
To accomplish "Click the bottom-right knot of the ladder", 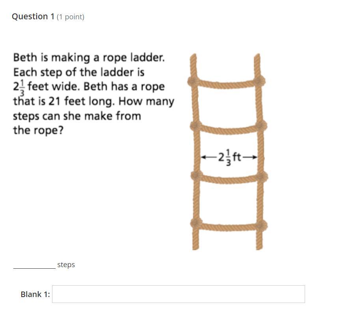I will [x=261, y=225].
